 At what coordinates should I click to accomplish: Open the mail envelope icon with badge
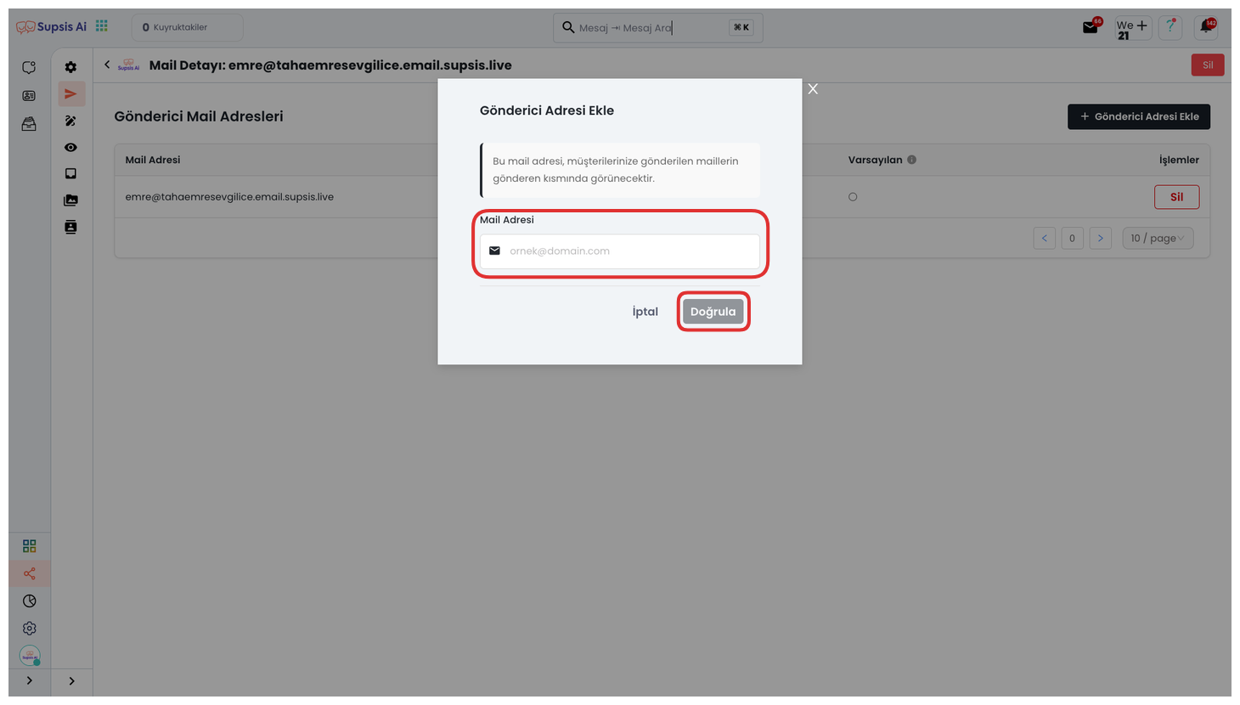point(1091,27)
